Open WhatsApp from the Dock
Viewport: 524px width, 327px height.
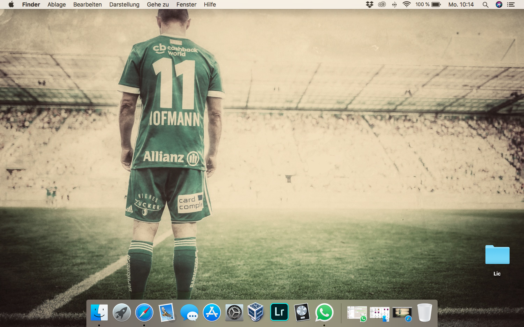coord(324,313)
